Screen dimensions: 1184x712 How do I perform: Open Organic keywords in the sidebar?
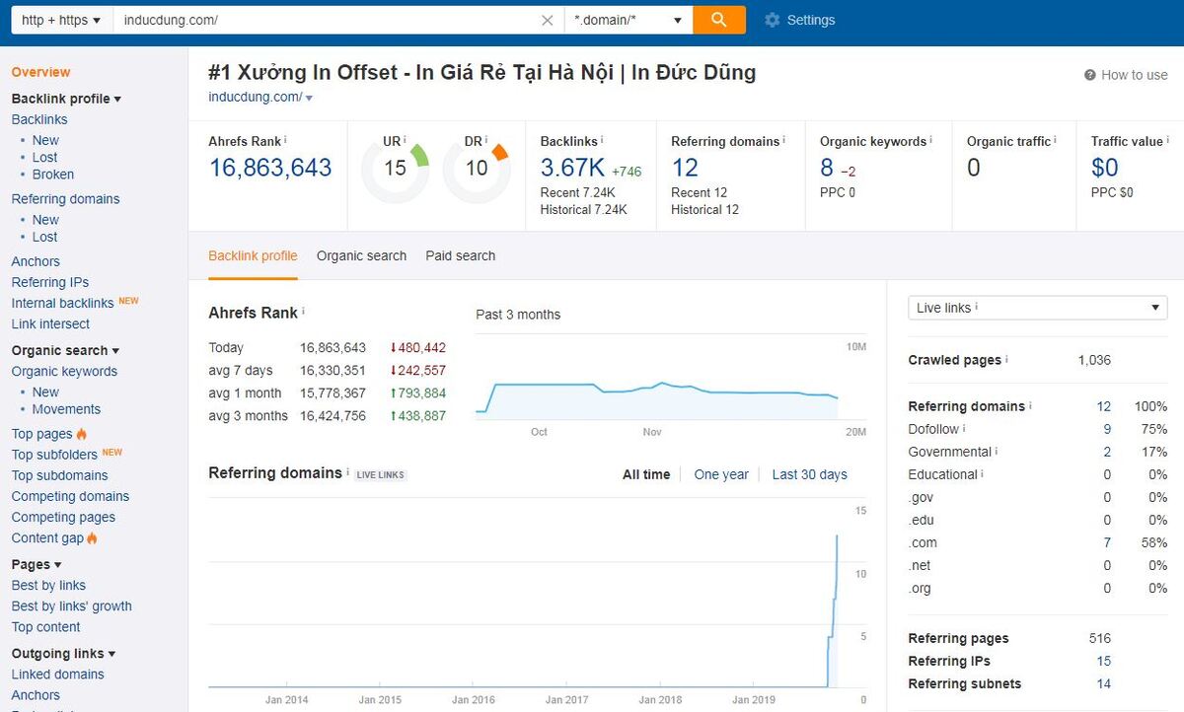[x=64, y=371]
